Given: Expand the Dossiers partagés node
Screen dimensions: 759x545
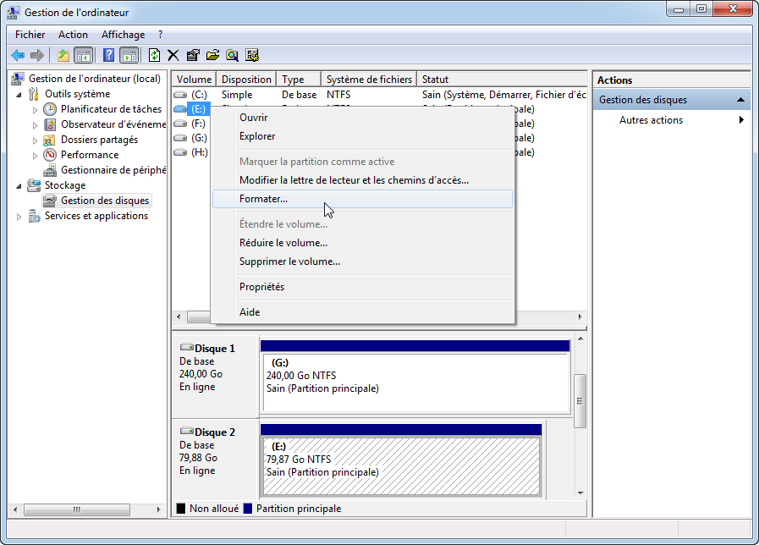Looking at the screenshot, I should click(x=35, y=140).
